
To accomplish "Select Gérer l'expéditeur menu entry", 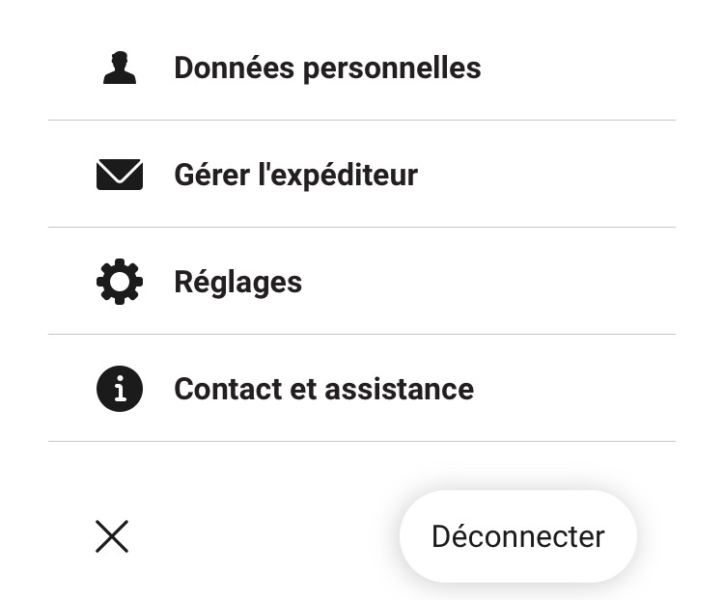I will (x=362, y=175).
